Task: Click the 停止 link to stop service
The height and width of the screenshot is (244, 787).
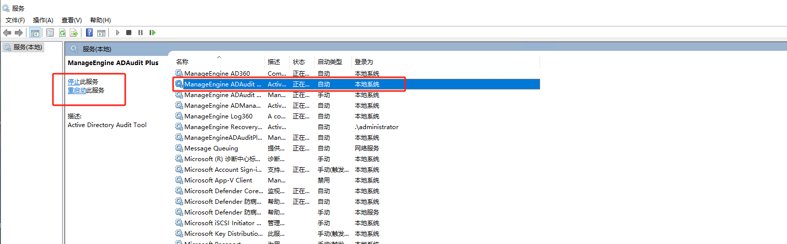Action: click(74, 81)
